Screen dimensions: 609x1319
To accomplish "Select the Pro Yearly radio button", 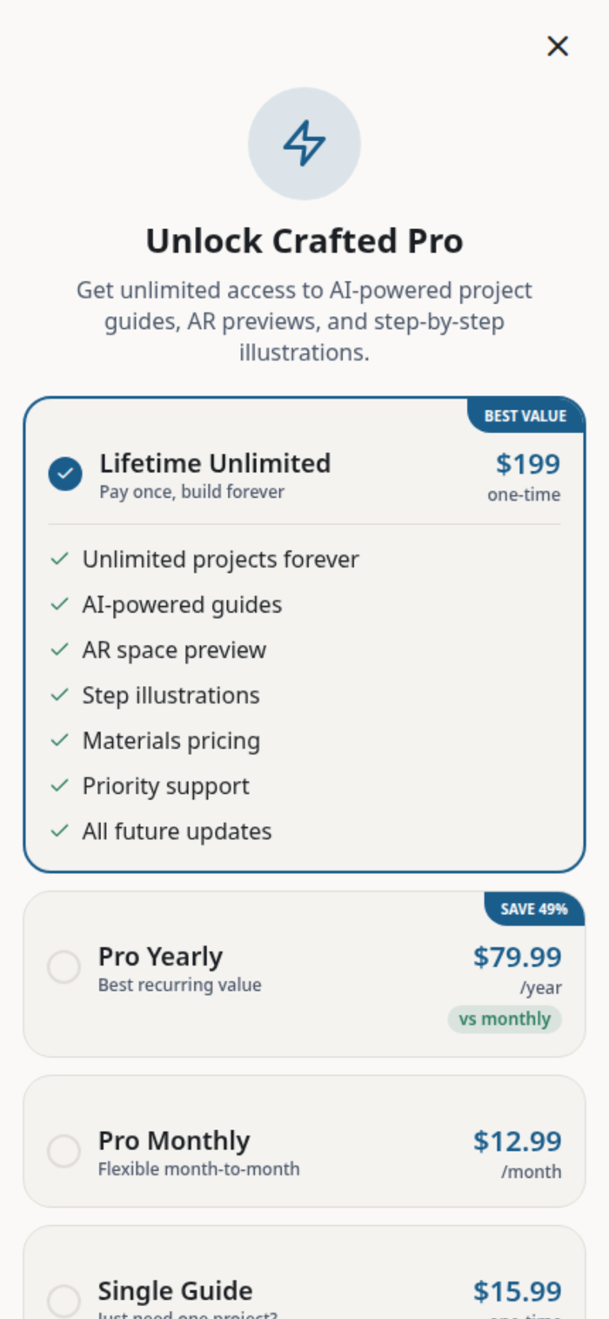I will tap(64, 967).
